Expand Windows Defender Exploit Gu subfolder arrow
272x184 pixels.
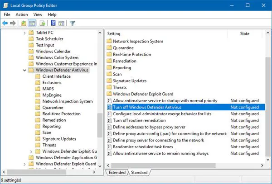pos(31,151)
